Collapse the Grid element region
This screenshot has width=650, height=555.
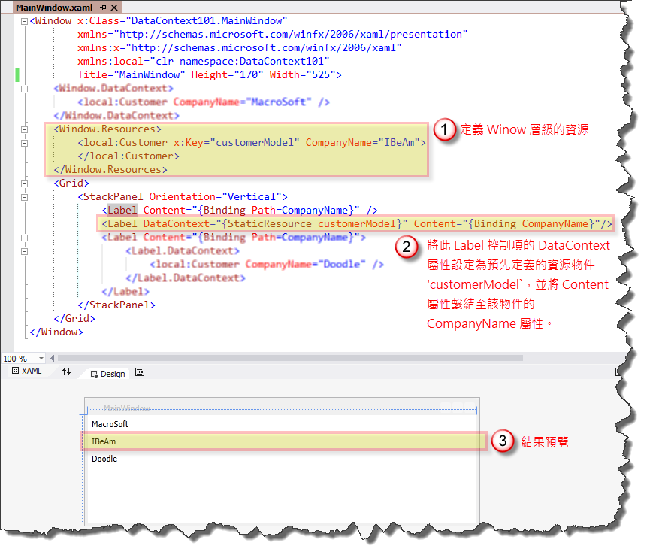coord(24,183)
